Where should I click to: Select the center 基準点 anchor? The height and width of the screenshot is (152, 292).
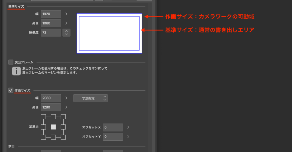click(53, 127)
